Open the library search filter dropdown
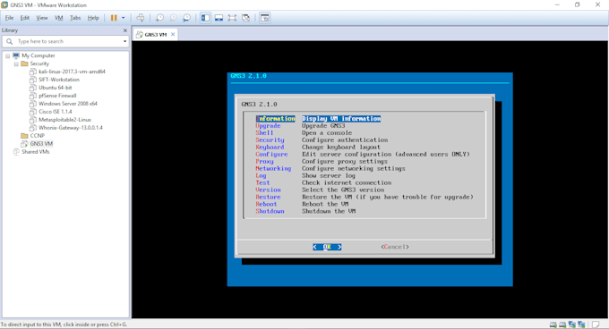 point(124,41)
